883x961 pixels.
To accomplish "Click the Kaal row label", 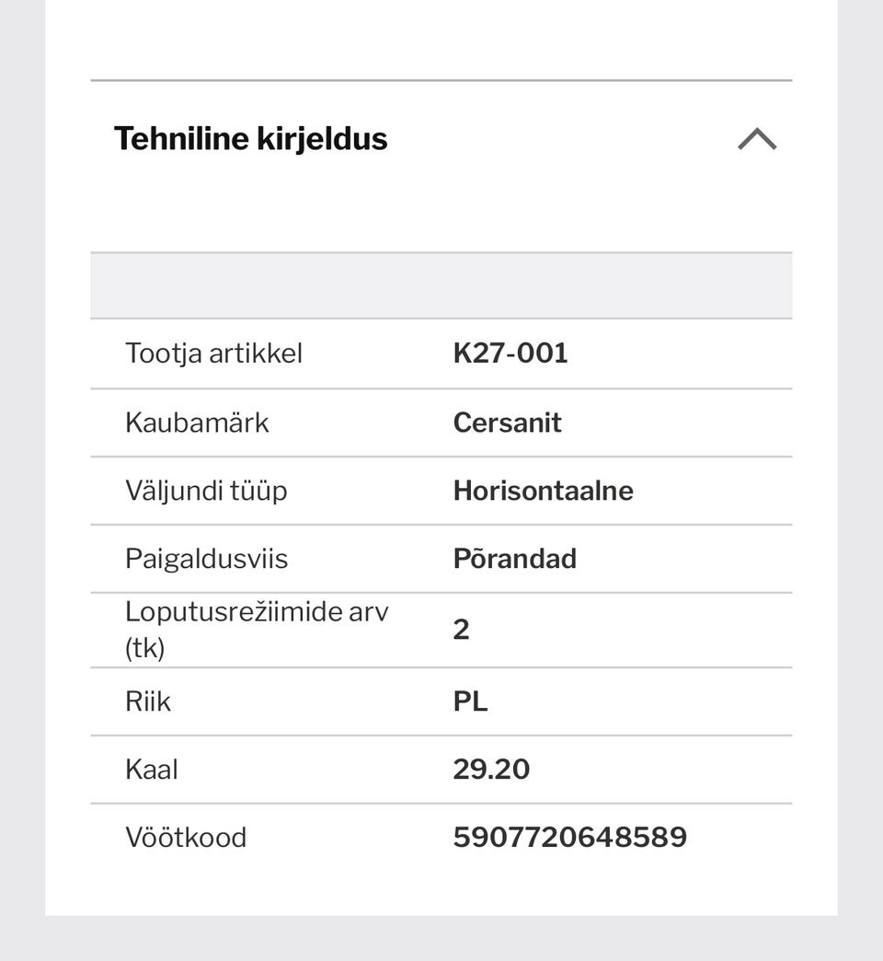I will 152,770.
